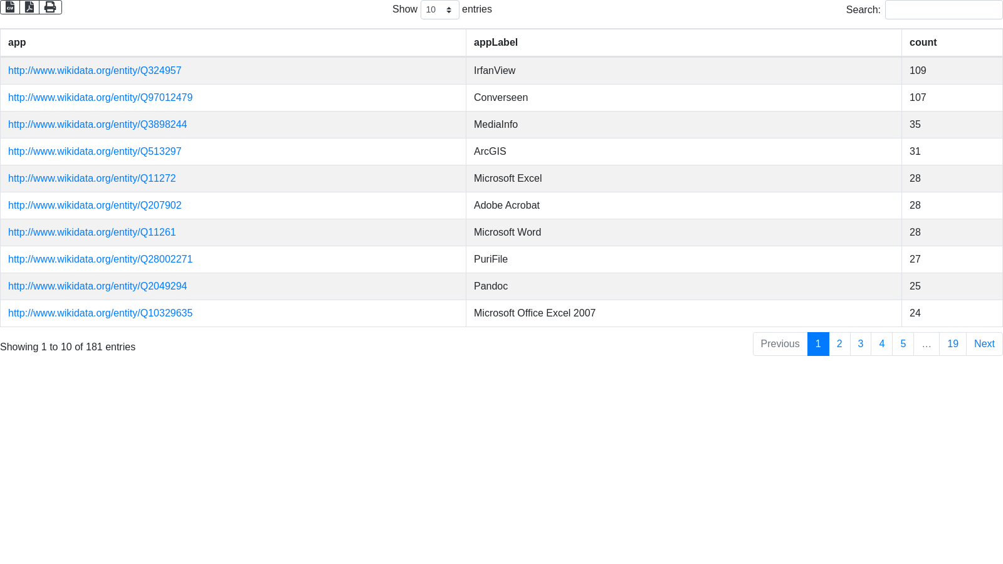The height and width of the screenshot is (564, 1003).
Task: Go to pagination page 4
Action: tap(882, 344)
